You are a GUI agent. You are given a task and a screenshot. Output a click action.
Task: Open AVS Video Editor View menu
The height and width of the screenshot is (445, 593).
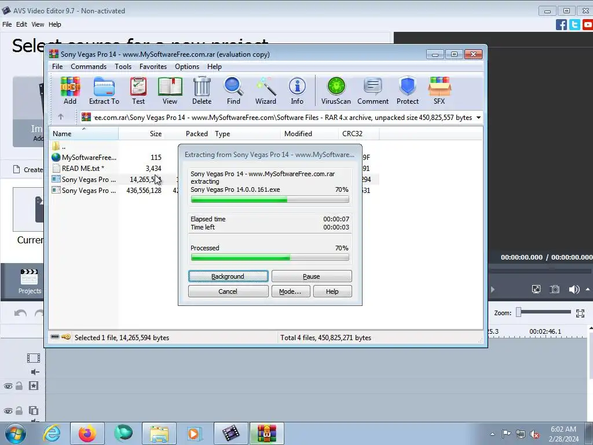pyautogui.click(x=38, y=24)
